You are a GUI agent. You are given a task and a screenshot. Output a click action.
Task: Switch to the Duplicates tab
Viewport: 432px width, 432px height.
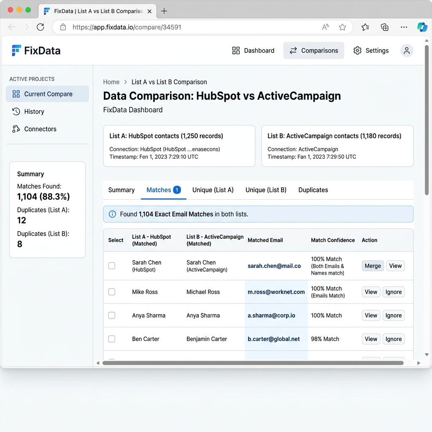313,190
